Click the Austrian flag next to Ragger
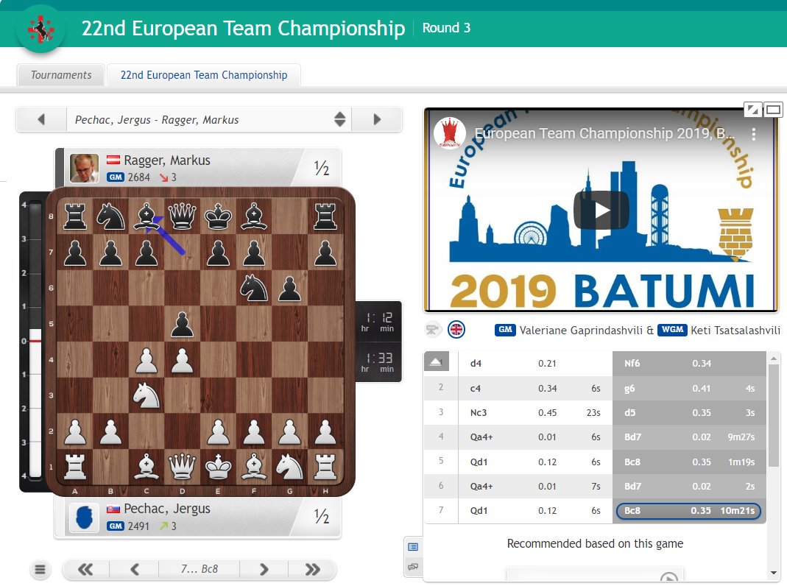The height and width of the screenshot is (586, 787). tap(113, 160)
